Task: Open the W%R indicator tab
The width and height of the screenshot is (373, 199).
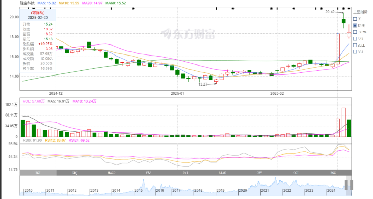Action: [149, 173]
